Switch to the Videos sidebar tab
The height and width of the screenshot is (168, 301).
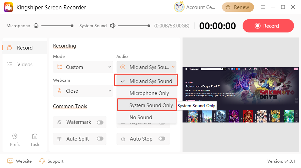(25, 65)
